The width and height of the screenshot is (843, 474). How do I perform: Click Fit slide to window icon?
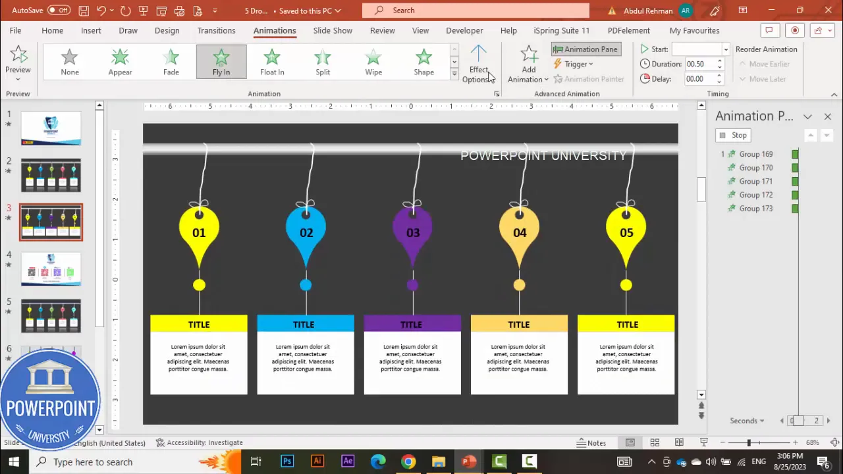(834, 442)
